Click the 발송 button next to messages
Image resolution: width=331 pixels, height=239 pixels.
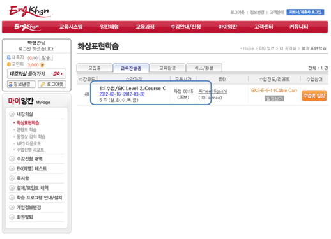pyautogui.click(x=46, y=58)
